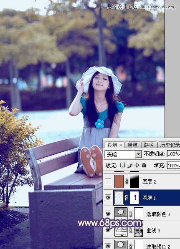
Task: Click the 填充 fill 100% field
Action: pos(173,166)
